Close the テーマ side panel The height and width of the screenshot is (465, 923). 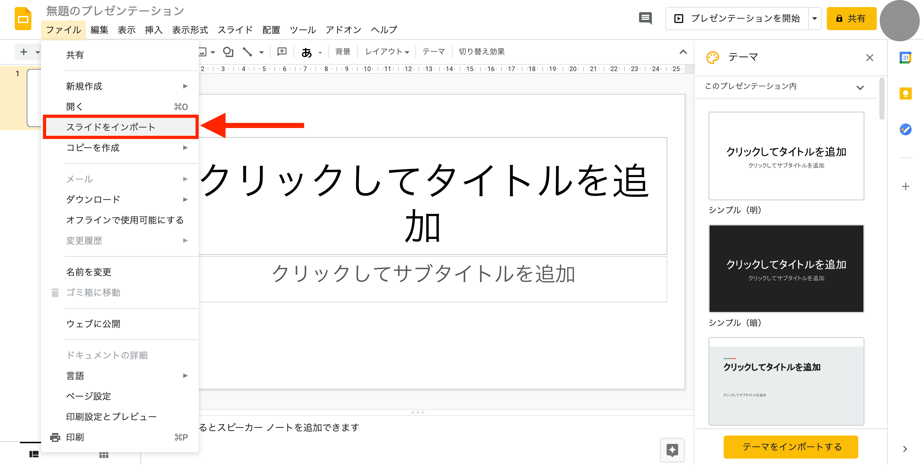tap(869, 58)
